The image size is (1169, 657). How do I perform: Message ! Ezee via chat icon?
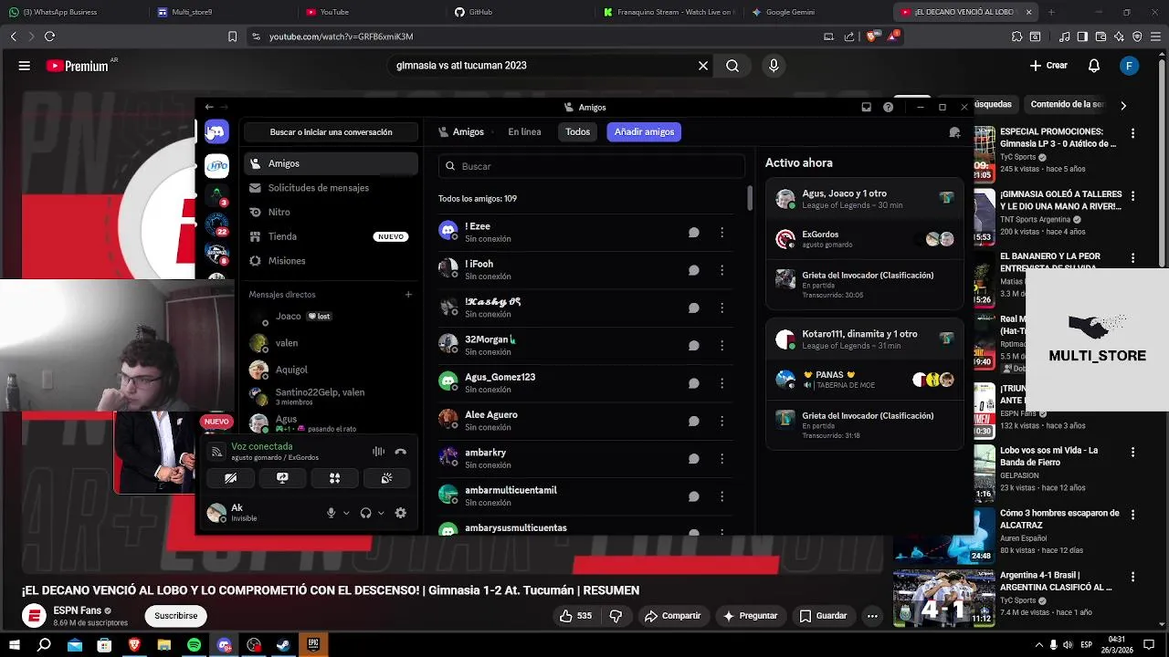point(693,233)
